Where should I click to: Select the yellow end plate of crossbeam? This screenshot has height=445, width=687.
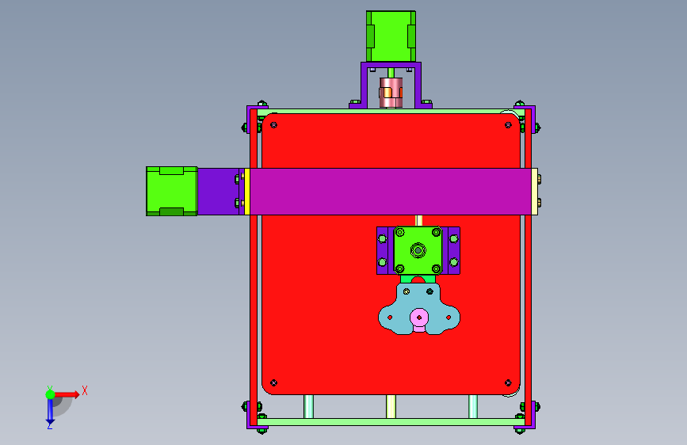247,192
